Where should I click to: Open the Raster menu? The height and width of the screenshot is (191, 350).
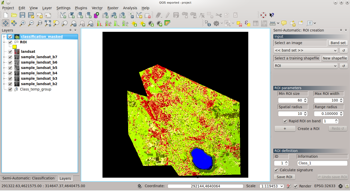(113, 8)
